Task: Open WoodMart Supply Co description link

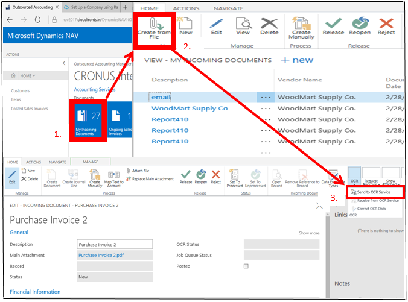Action: pos(190,109)
